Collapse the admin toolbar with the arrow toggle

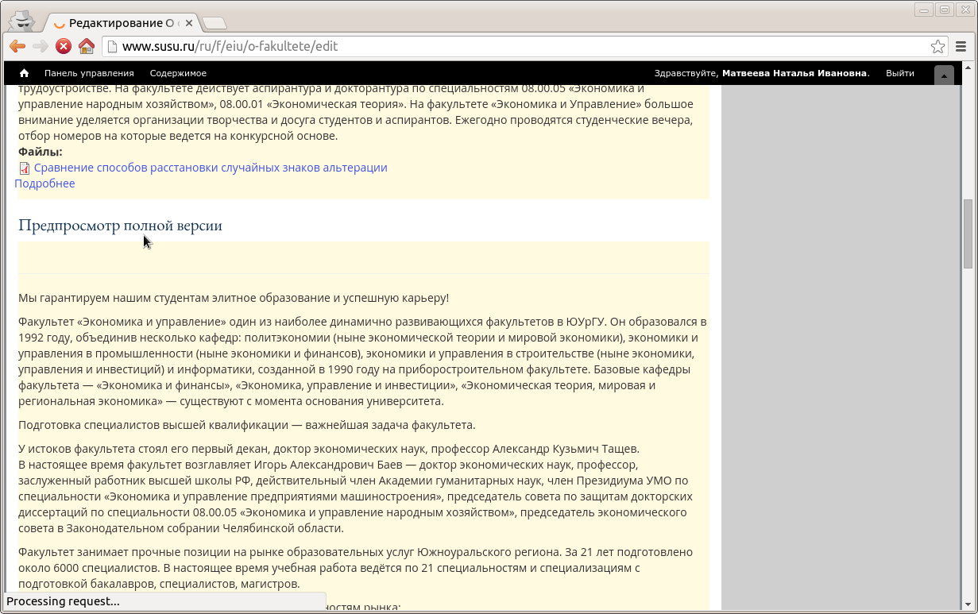coord(944,75)
